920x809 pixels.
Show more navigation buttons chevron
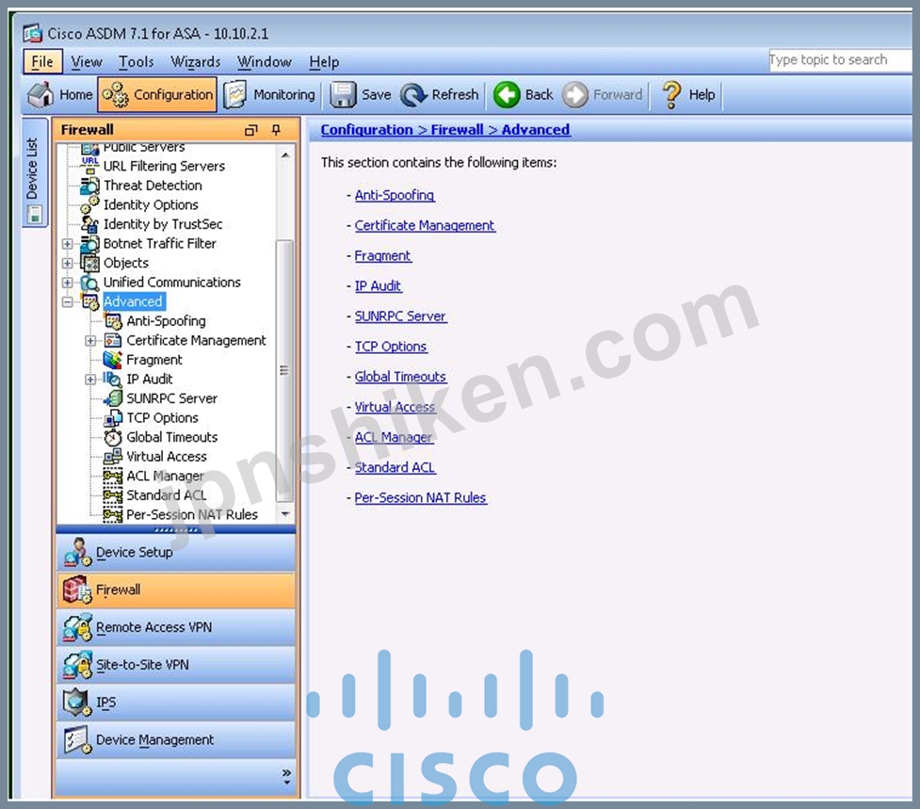click(286, 777)
